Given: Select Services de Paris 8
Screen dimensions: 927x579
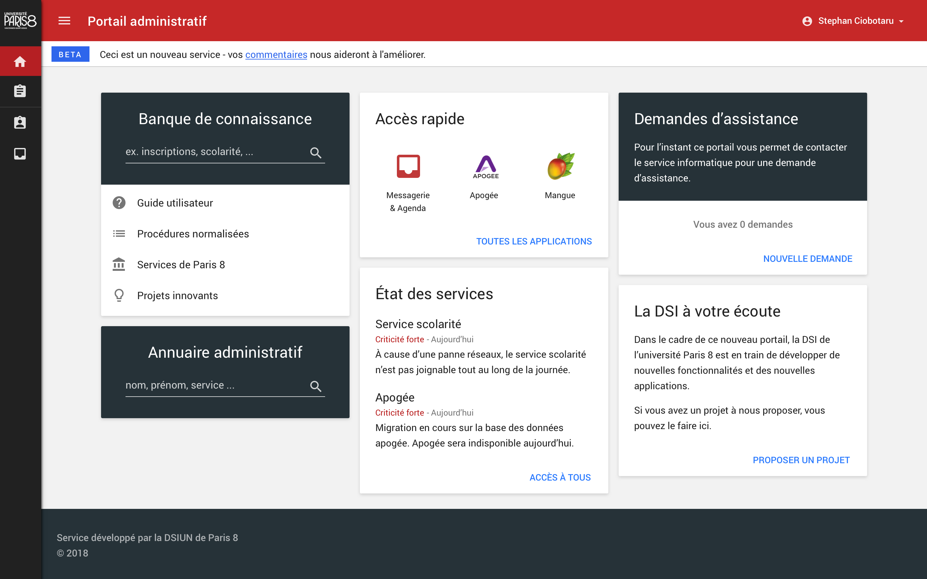Looking at the screenshot, I should point(181,264).
